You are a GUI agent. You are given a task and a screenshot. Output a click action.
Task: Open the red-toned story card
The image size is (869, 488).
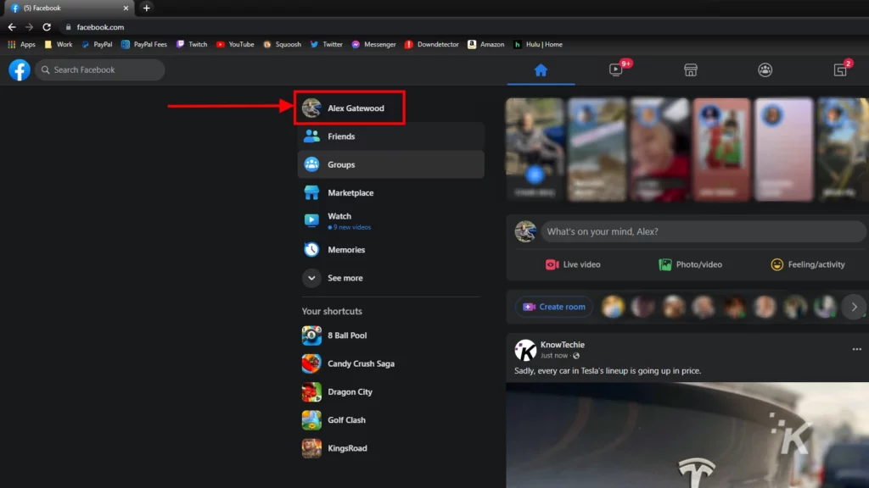[721, 149]
